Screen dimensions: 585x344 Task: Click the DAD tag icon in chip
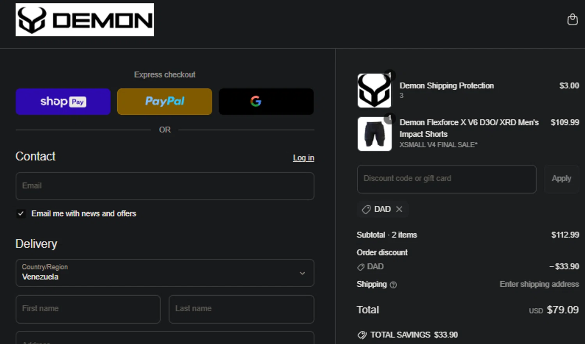(x=366, y=210)
